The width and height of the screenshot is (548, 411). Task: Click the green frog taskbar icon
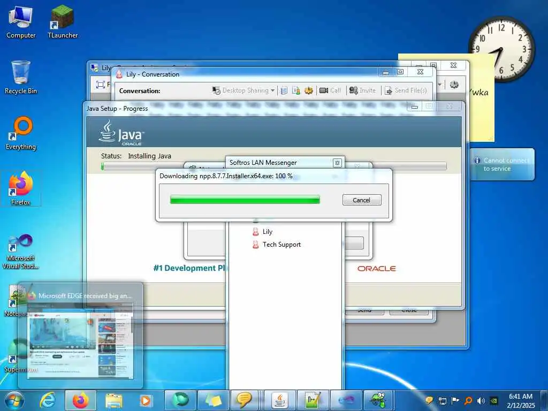[x=378, y=400]
